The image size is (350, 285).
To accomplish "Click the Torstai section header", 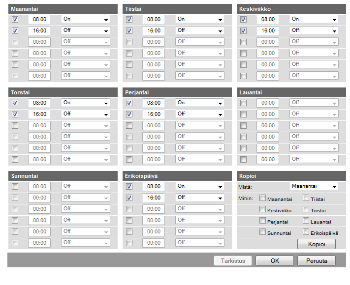I will point(63,92).
